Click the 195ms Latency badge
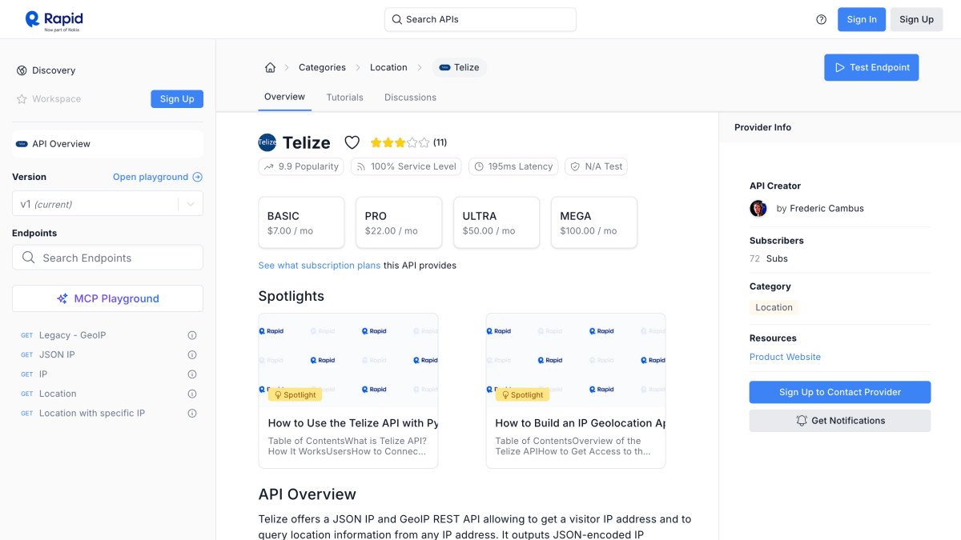This screenshot has width=961, height=540. point(513,166)
